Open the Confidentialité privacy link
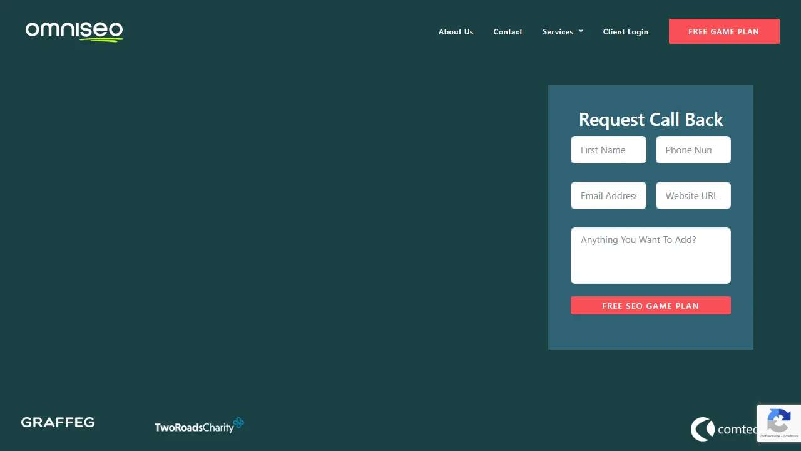Screen dimensions: 801x451 click(x=770, y=436)
